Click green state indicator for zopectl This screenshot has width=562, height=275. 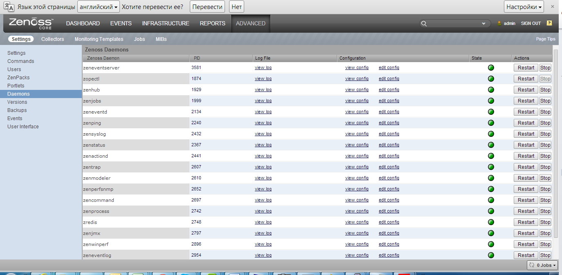click(x=491, y=79)
